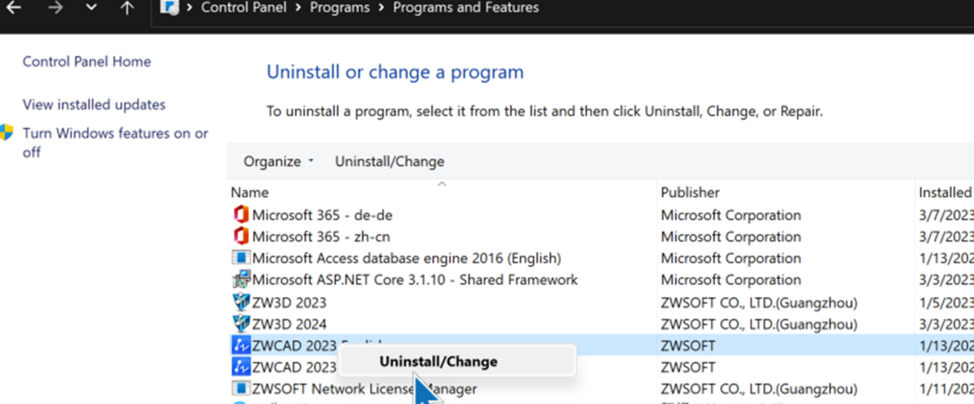This screenshot has width=974, height=404.
Task: Click the Microsoft 365 zh-cn Office icon
Action: 241,237
